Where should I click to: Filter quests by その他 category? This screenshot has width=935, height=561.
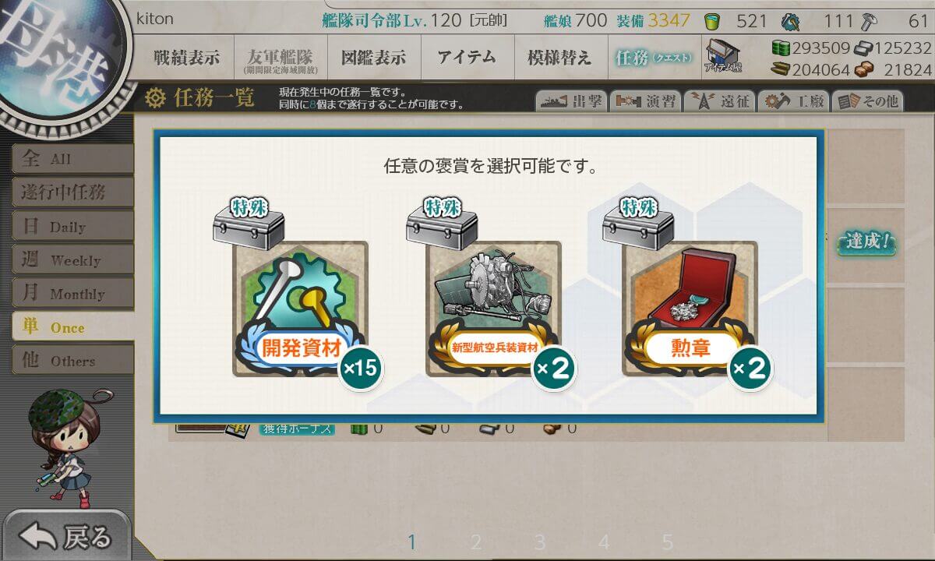(866, 101)
